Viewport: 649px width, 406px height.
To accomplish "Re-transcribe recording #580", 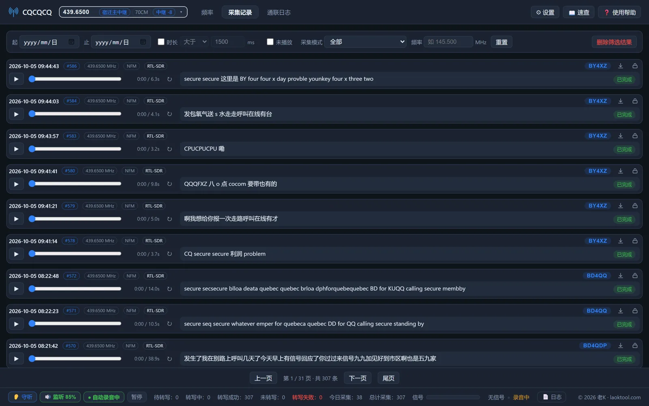I will [170, 184].
